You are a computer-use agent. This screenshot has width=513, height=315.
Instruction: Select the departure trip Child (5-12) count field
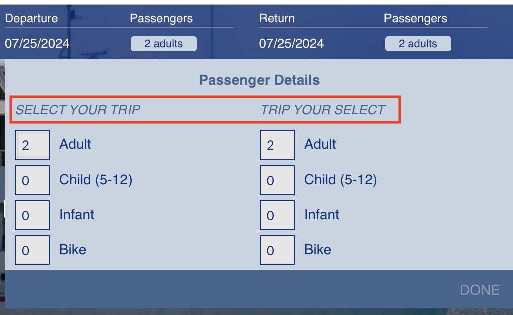click(x=32, y=180)
